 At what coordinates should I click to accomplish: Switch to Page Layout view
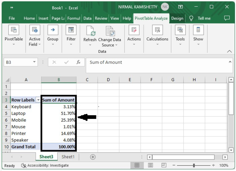(x=150, y=165)
